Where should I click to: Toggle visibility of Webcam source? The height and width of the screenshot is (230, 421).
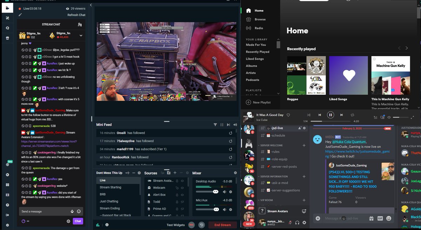[x=183, y=188]
